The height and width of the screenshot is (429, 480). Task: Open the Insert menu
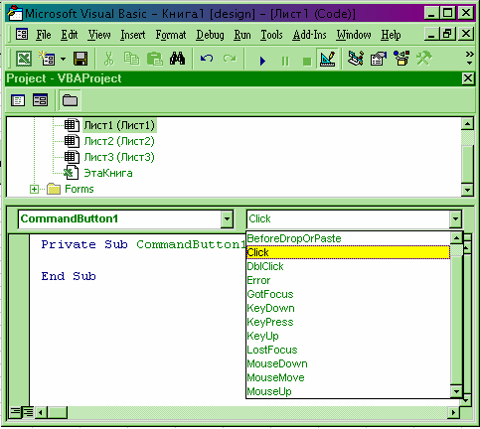pos(133,35)
